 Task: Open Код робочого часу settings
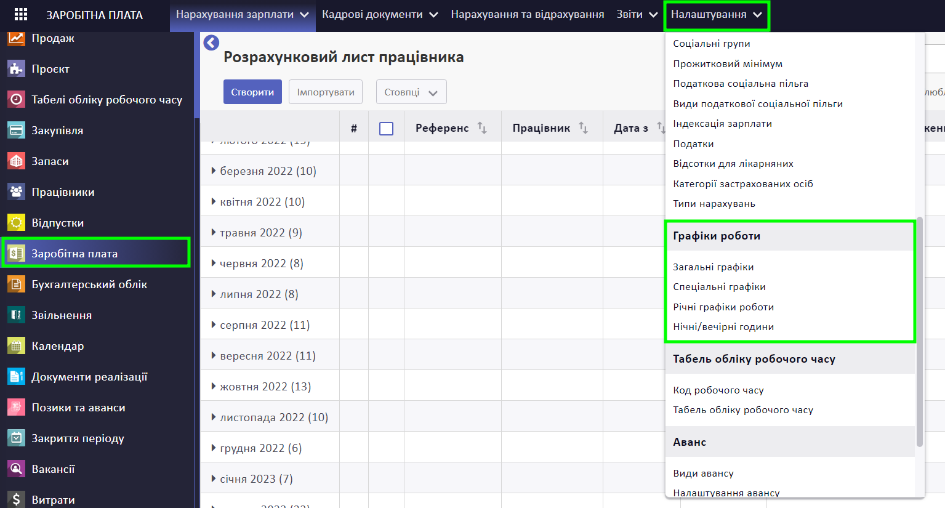(x=718, y=390)
